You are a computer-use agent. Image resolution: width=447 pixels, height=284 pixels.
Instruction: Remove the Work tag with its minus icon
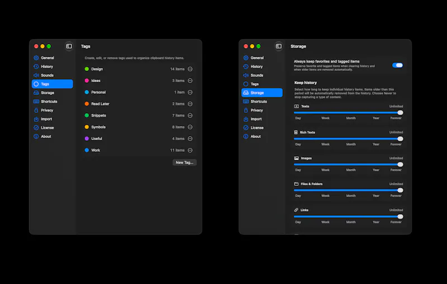pyautogui.click(x=190, y=150)
